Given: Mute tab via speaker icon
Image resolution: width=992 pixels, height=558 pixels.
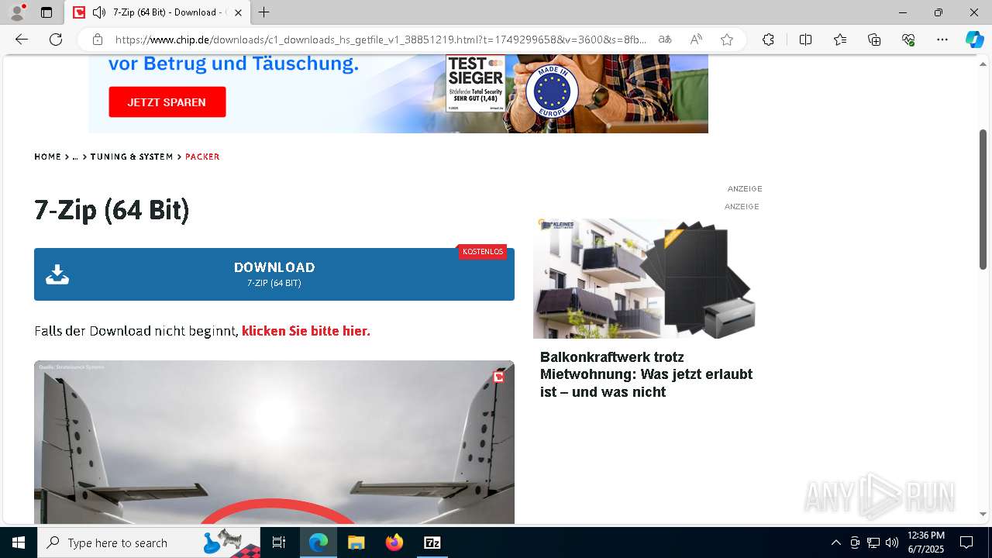Looking at the screenshot, I should pos(99,12).
